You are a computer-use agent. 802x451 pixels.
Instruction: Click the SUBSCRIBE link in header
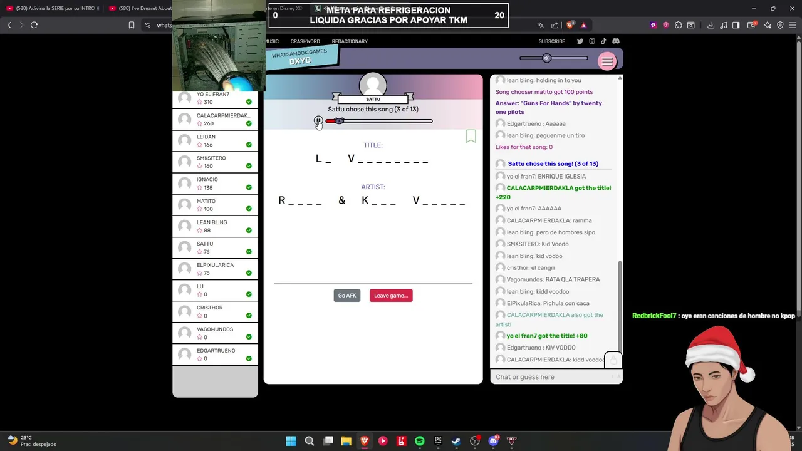(551, 41)
